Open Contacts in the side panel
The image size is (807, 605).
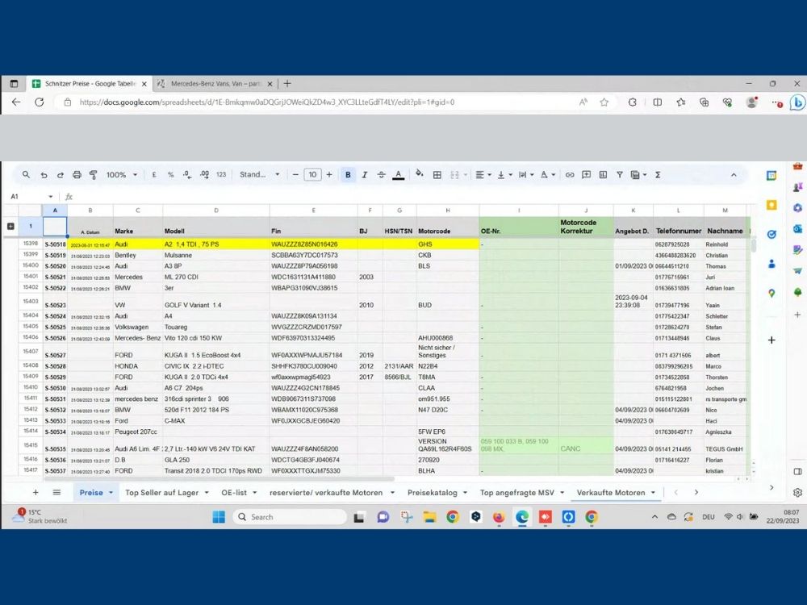pos(771,264)
